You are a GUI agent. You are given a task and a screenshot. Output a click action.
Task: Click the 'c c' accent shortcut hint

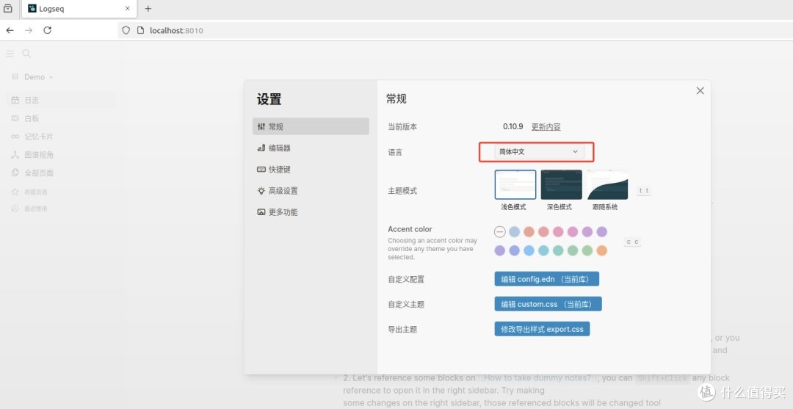tap(633, 242)
